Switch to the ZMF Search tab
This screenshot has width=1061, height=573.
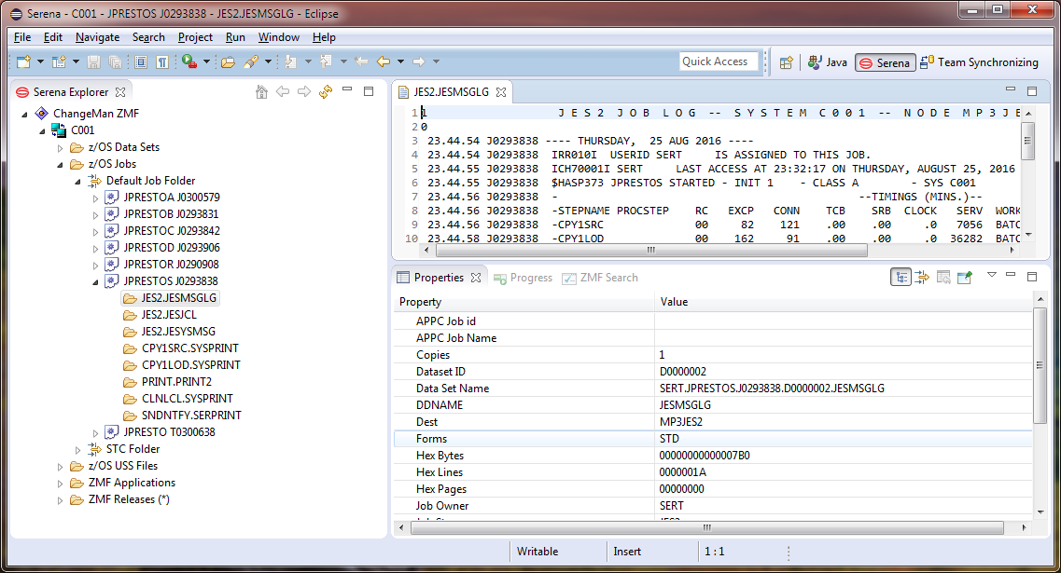(600, 278)
